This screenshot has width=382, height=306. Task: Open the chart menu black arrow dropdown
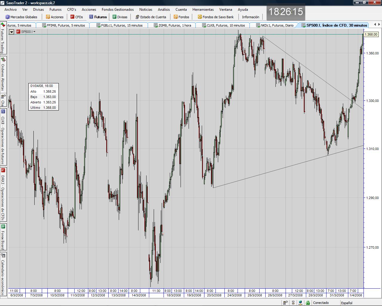click(11, 32)
